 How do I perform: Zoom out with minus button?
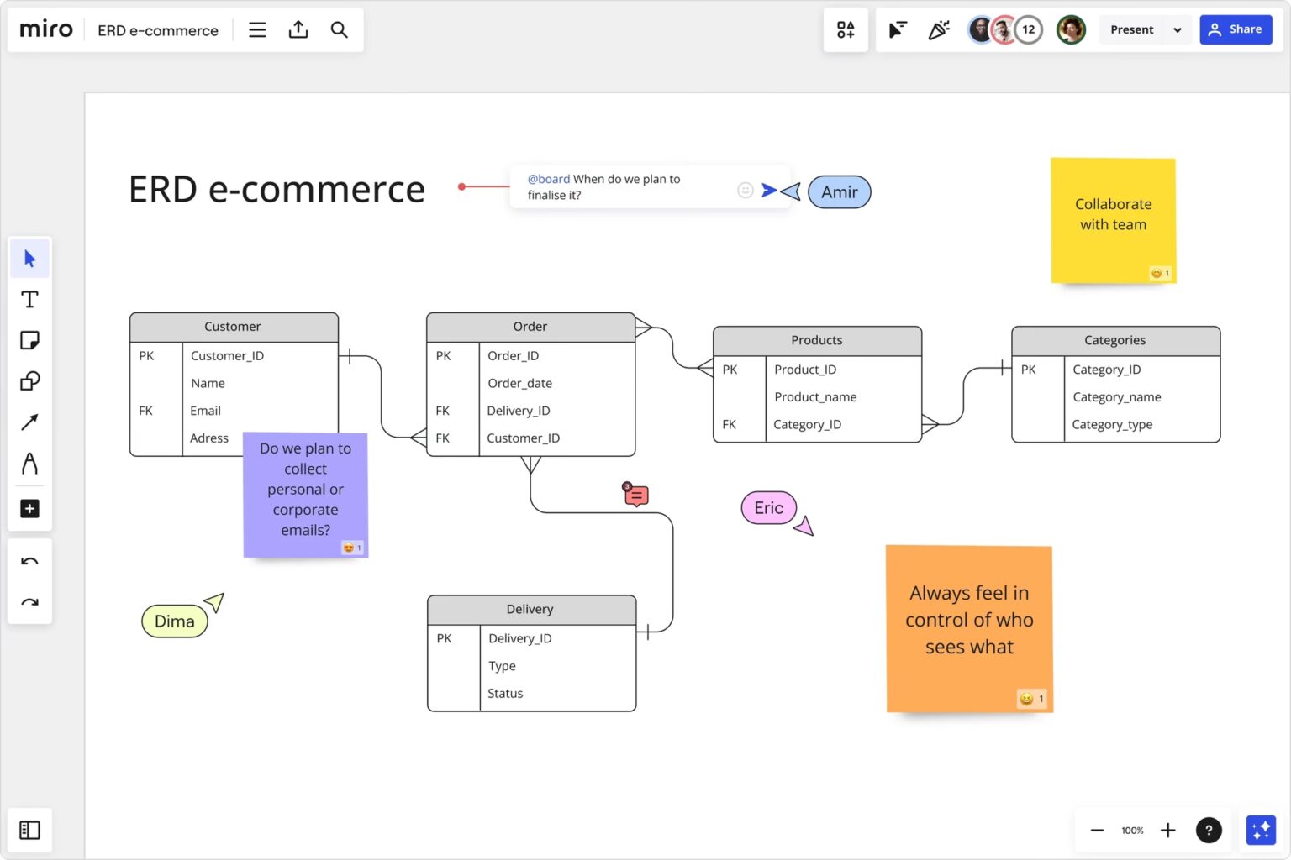coord(1097,831)
